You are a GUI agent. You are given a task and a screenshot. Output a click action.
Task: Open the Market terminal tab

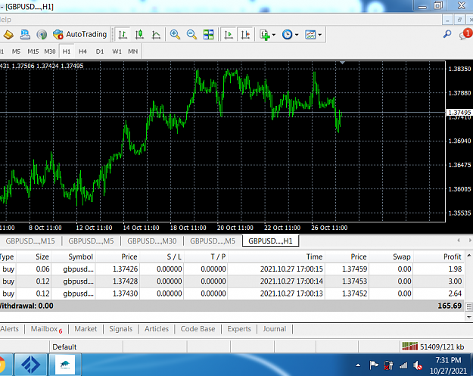(86, 329)
